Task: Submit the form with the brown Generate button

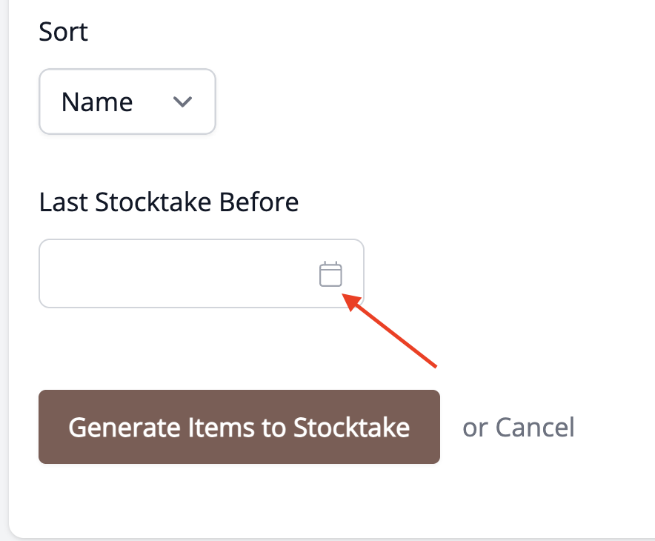Action: pos(239,427)
